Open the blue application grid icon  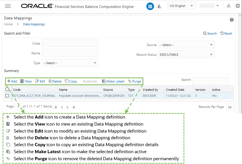pos(150,6)
